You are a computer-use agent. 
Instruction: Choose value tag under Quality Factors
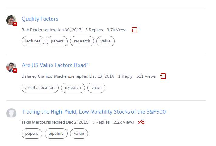105,41
